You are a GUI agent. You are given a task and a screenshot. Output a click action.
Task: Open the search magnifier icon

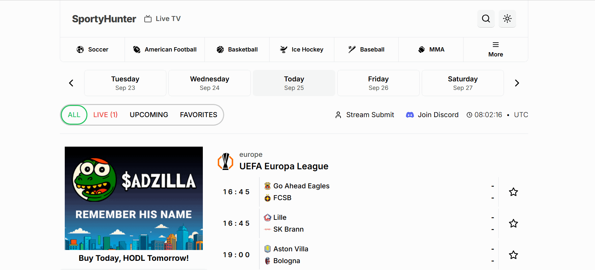pos(486,19)
